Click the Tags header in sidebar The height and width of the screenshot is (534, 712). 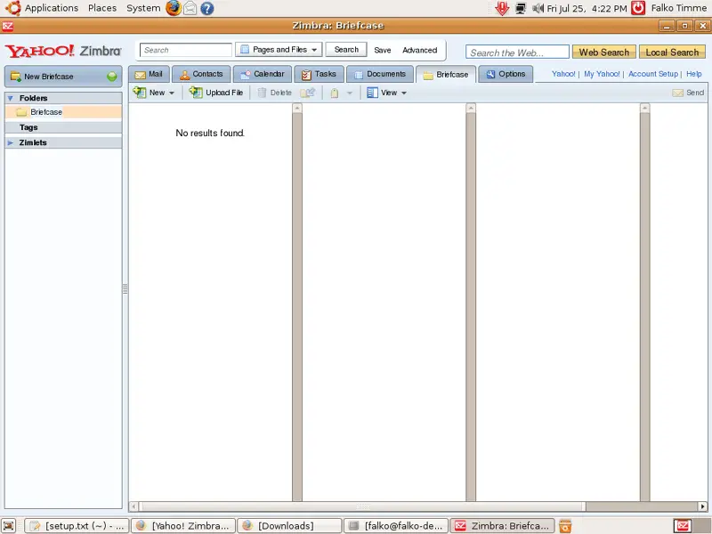[63, 127]
